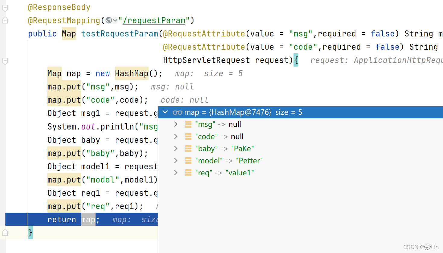The height and width of the screenshot is (253, 443).
Task: Expand the "req" -> "value1" entry
Action: [176, 172]
